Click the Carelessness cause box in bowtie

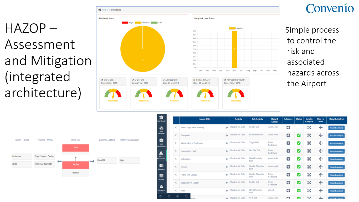tap(22, 156)
